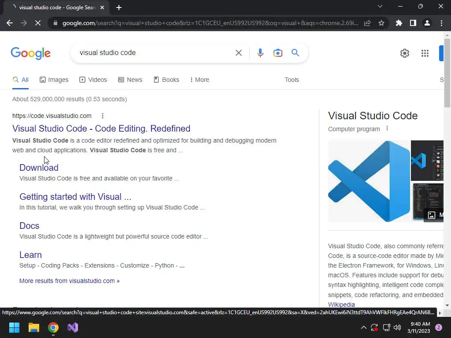View site information padlock icon
451x338 pixels.
click(x=55, y=23)
